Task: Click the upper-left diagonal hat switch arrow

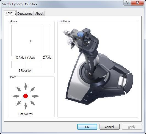Action: (19, 89)
